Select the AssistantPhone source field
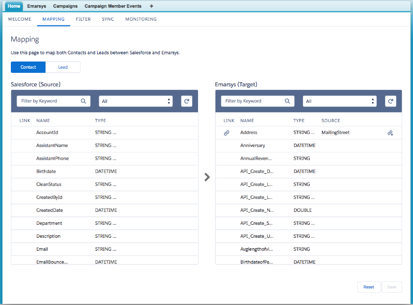Screen dimensions: 413x305 [104, 158]
